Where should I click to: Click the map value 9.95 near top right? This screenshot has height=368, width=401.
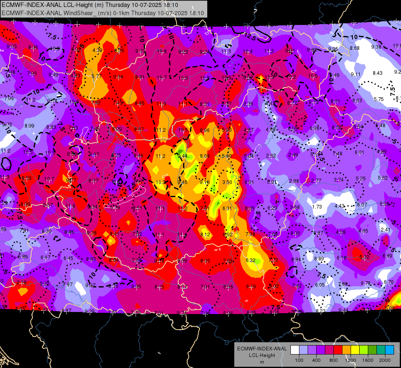(333, 49)
